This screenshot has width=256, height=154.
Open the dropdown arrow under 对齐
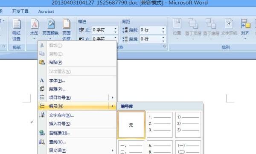245,39
